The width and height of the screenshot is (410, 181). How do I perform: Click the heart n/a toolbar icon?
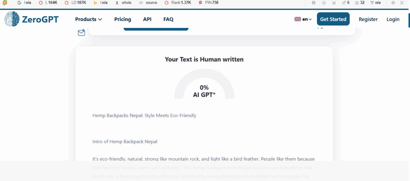(x=376, y=3)
